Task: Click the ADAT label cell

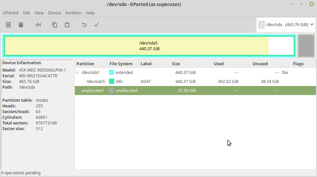Action: 146,81
